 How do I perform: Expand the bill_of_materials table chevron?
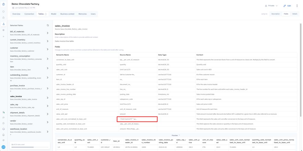(x=48, y=33)
